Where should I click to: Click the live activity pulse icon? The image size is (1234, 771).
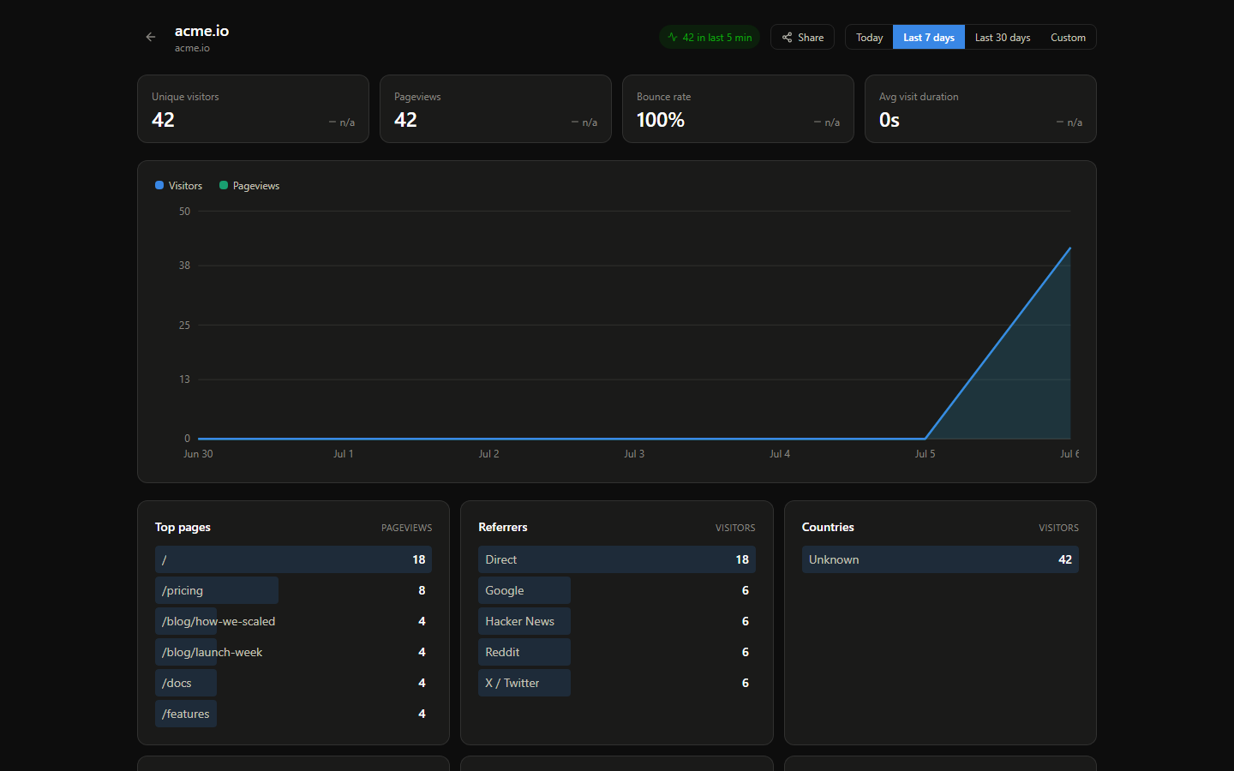[x=673, y=37]
